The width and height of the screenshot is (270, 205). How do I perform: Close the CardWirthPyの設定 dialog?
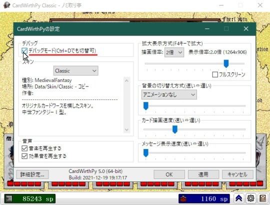click(x=246, y=28)
